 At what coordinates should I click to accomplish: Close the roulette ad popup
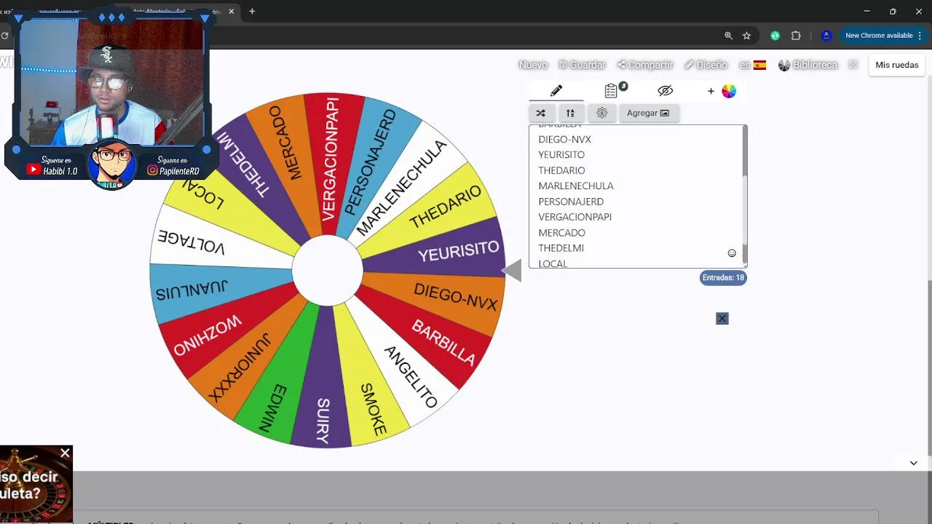65,454
